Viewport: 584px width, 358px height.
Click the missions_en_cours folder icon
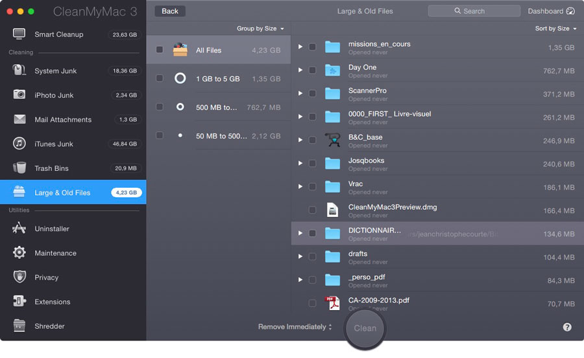332,47
